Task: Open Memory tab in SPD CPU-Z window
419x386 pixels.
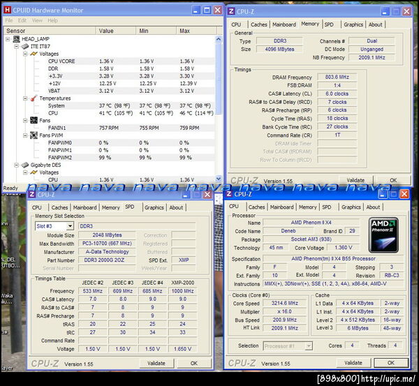Action: (110, 207)
